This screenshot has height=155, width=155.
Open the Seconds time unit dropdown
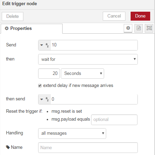pyautogui.click(x=82, y=74)
